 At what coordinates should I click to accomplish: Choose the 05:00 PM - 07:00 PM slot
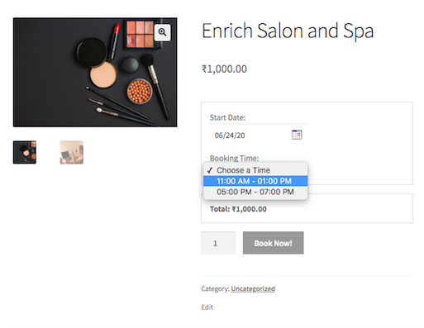pyautogui.click(x=255, y=192)
